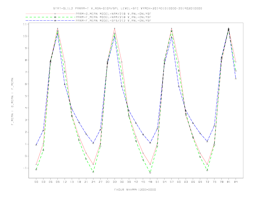The width and height of the screenshot is (257, 198).
Task: Click x-axis tick label 60
Action: coord(179,182)
